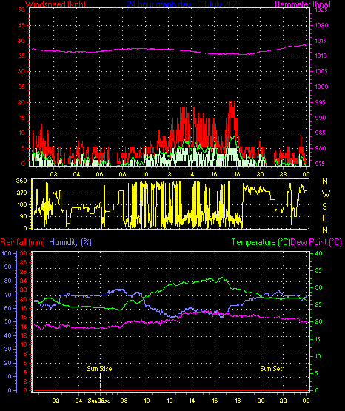Select the '24 hour graph day : 03 July 2026' heading
Viewport: 345px width, 411px height.
[184, 4]
